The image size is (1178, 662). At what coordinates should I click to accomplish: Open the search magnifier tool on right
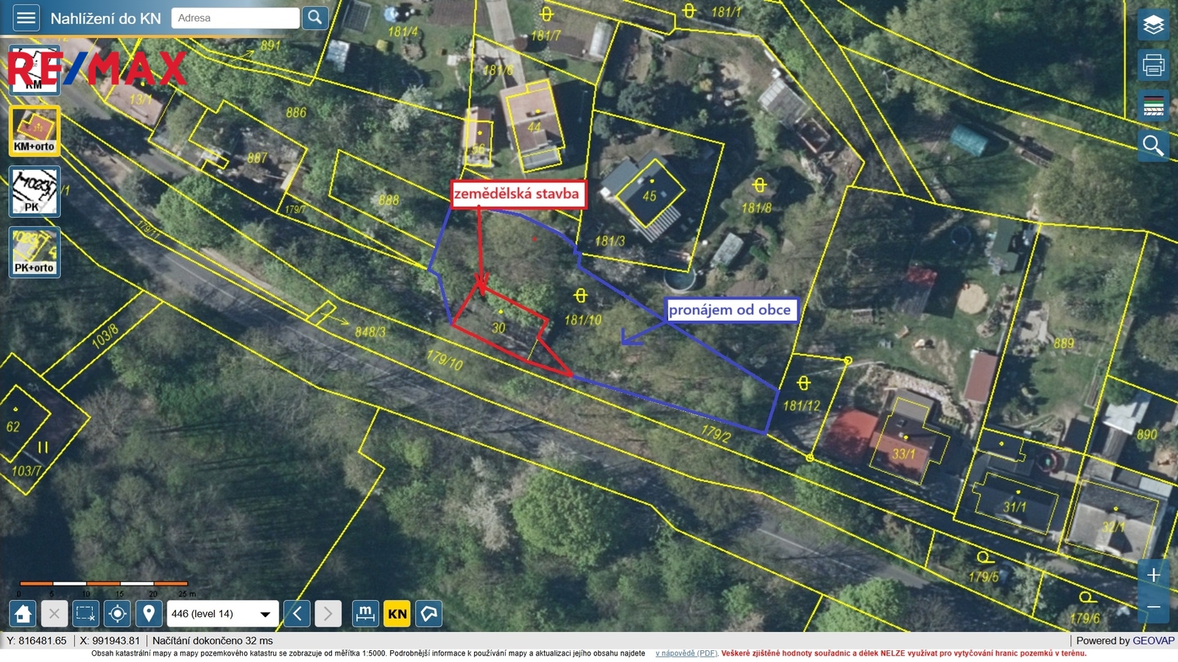point(1153,146)
